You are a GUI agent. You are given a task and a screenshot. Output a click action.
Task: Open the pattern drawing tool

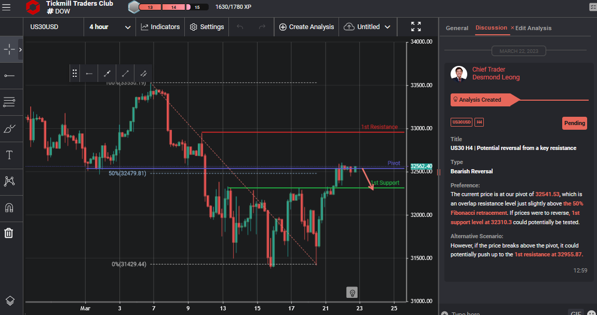9,182
